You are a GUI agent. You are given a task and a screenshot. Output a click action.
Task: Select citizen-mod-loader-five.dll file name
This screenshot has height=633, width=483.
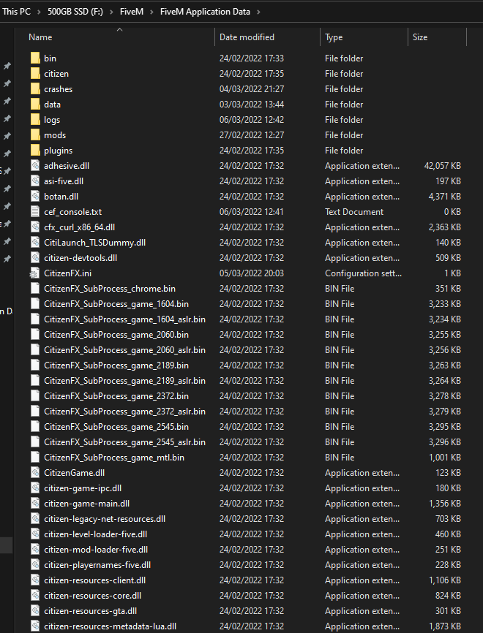(x=96, y=549)
